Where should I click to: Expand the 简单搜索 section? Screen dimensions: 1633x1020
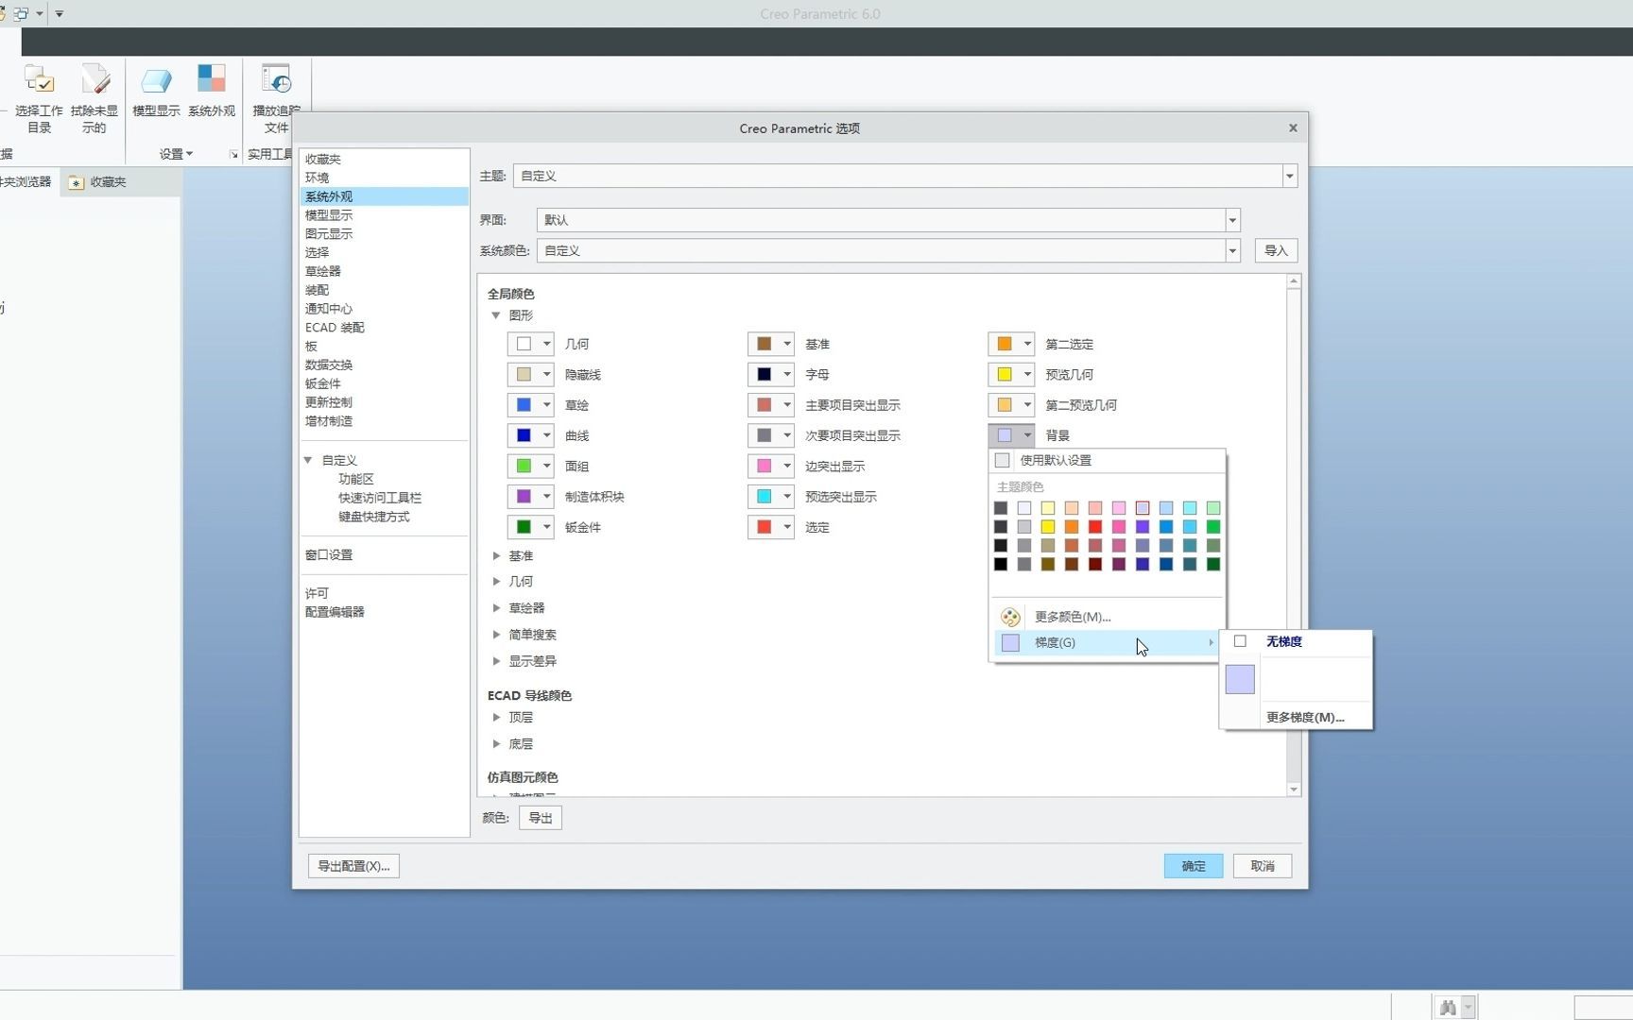tap(496, 635)
